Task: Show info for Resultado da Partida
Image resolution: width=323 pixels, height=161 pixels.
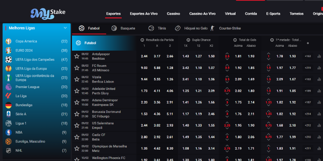Action: (142, 40)
